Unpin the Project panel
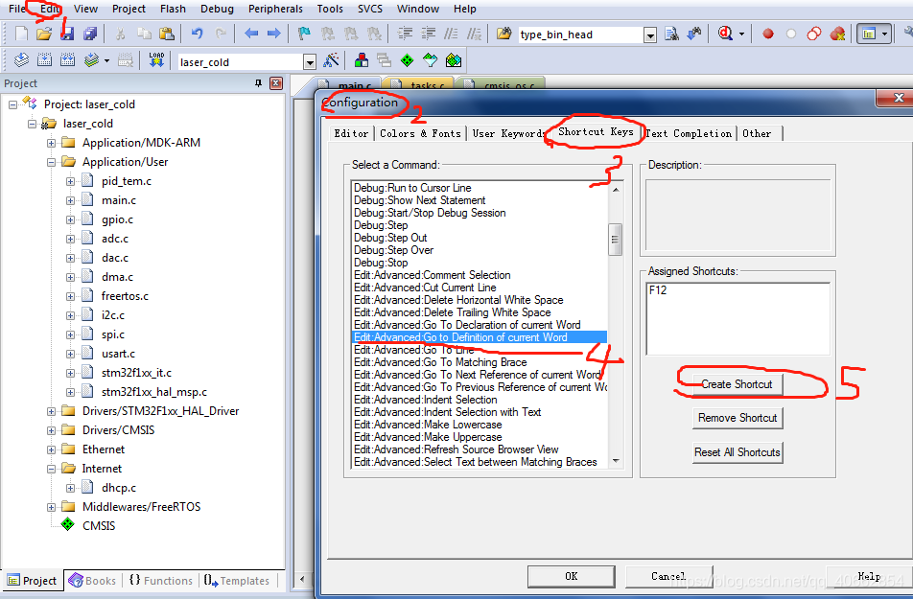Screen dimensions: 913x599 pos(260,83)
